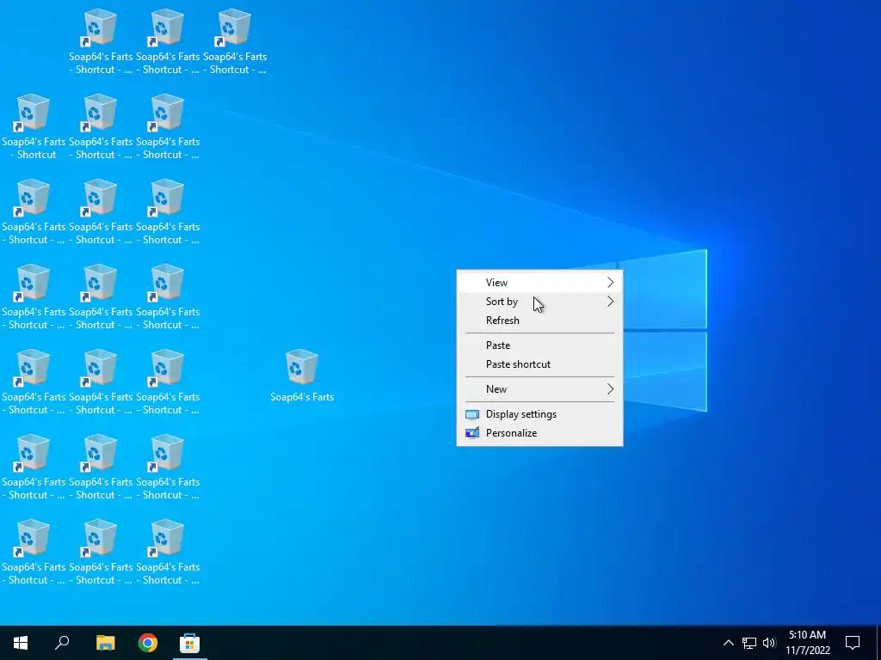
Task: Show hidden system tray icons
Action: 728,643
